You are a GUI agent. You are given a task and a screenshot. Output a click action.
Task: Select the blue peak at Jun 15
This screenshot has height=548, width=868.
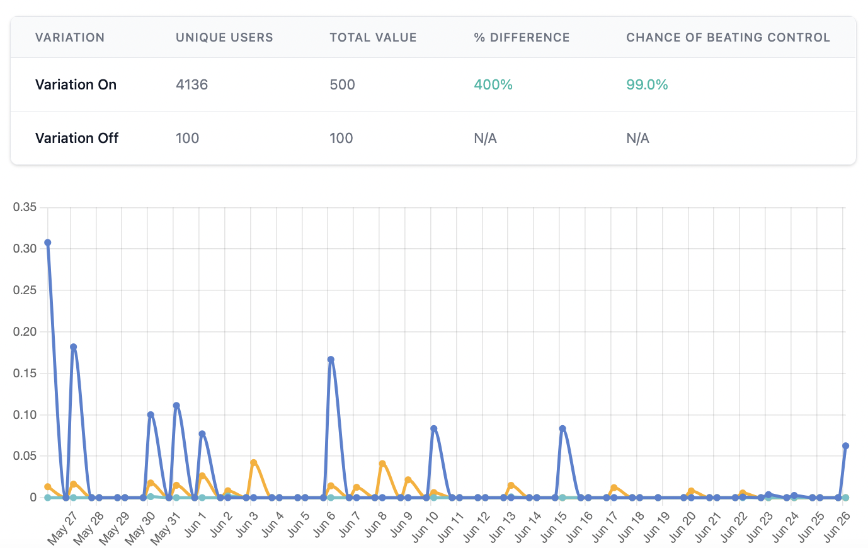(x=562, y=429)
